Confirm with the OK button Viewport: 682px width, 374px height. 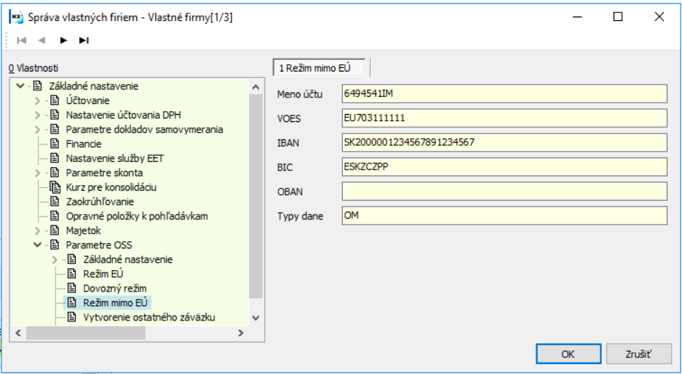tap(569, 354)
